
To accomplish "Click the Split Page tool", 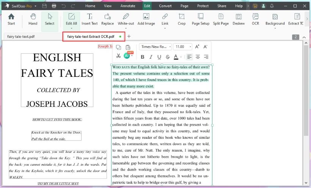I will (x=221, y=19).
